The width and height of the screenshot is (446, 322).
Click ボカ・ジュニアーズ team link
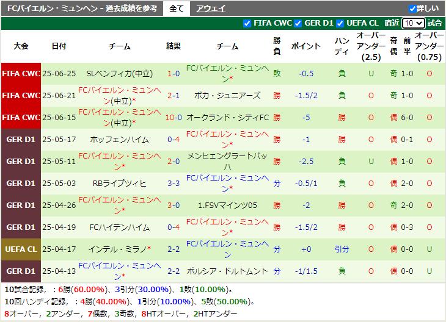coord(227,95)
